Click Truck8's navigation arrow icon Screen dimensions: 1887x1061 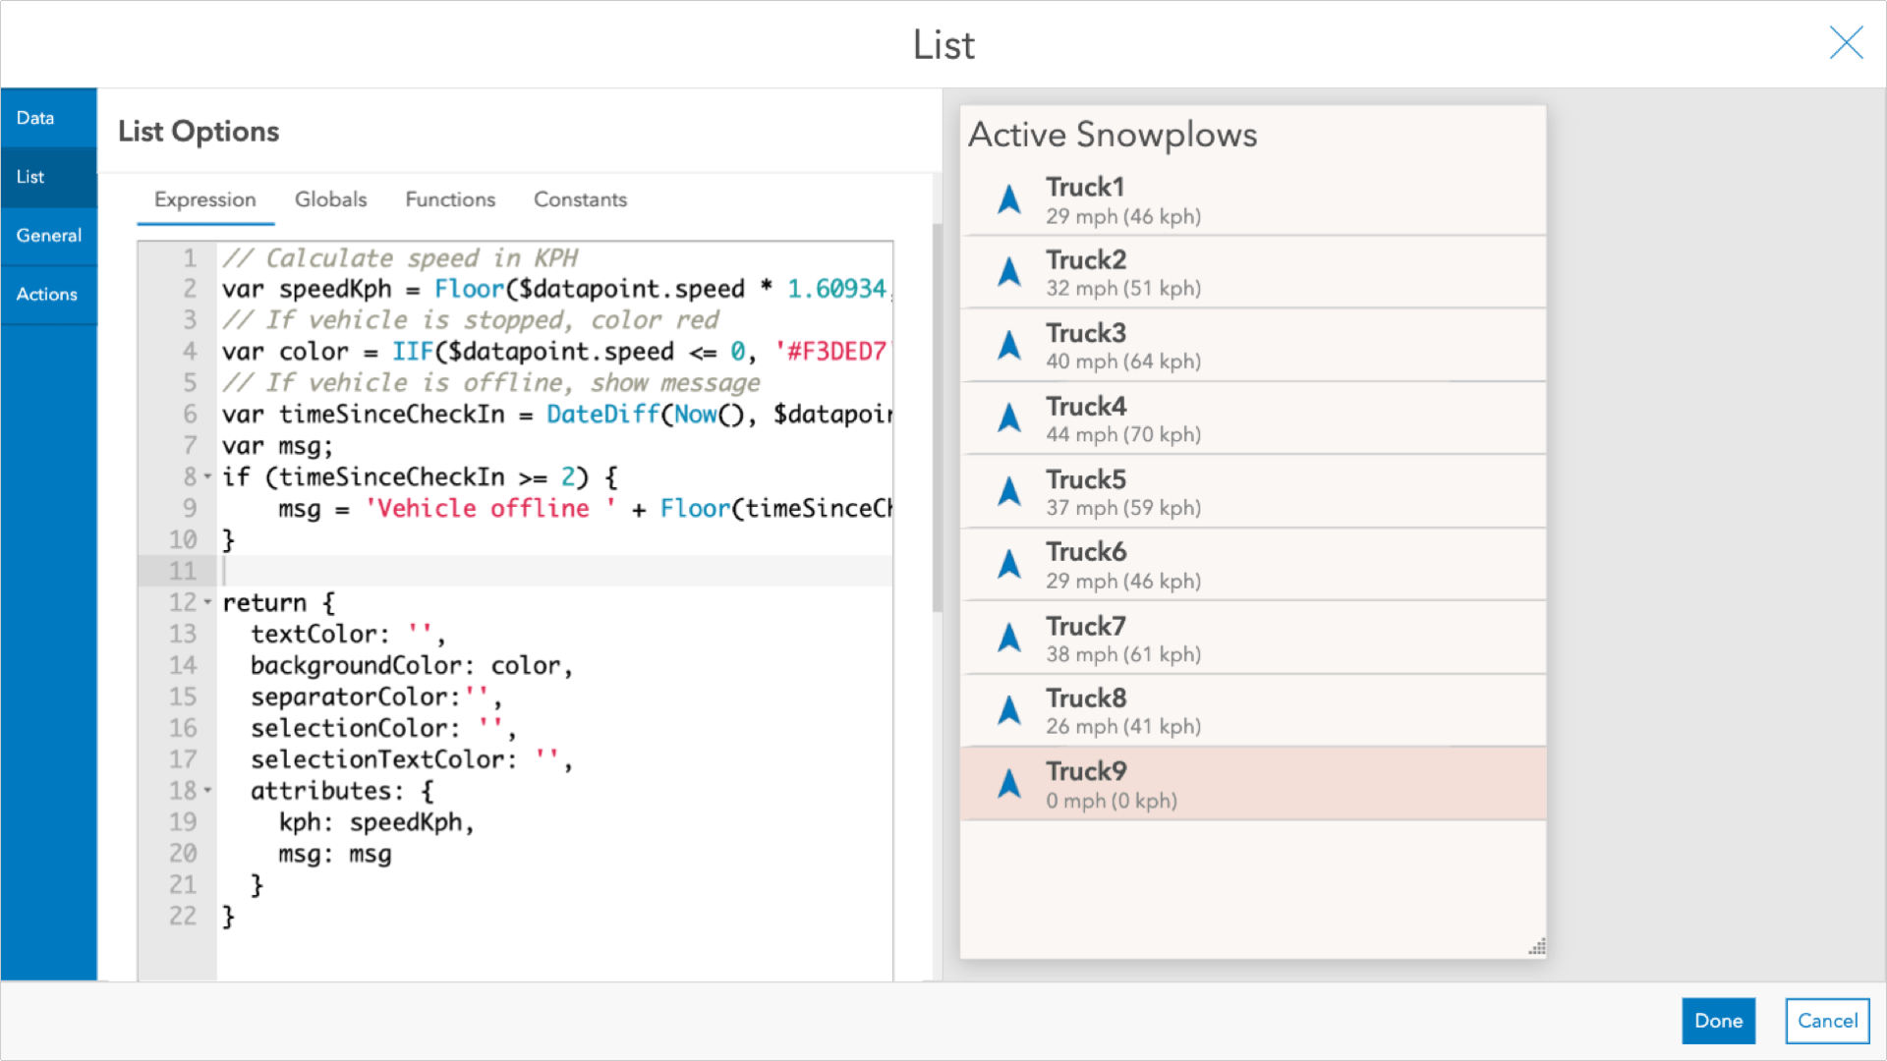click(x=1009, y=709)
